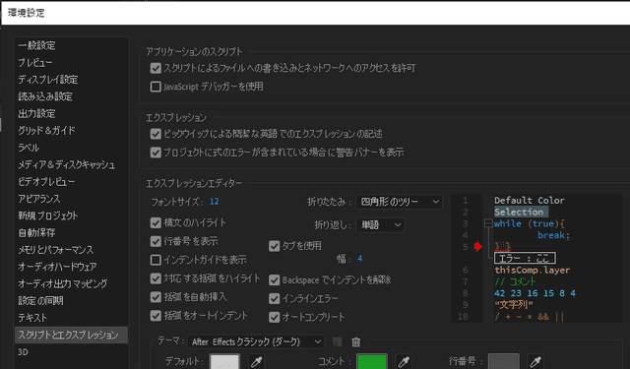Select 一般設定 in the sidebar
The width and height of the screenshot is (630, 369).
pyautogui.click(x=71, y=45)
